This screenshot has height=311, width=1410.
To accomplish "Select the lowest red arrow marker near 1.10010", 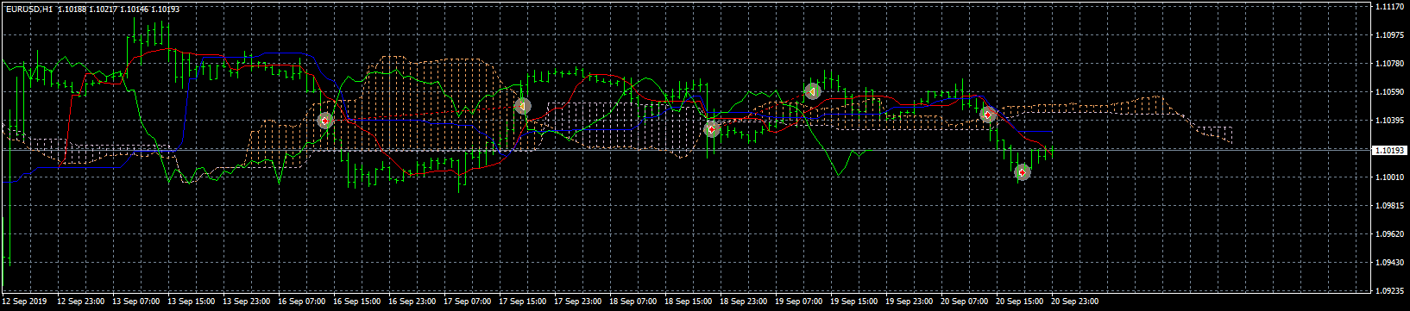I will click(x=1023, y=172).
